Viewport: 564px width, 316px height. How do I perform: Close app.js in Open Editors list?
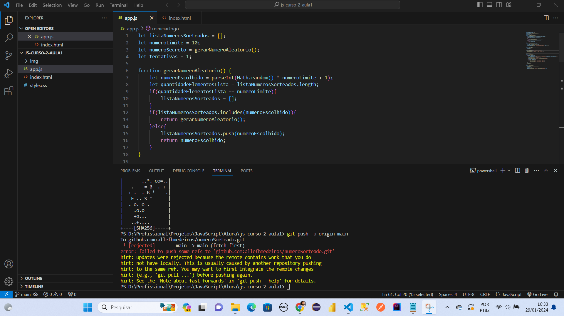(x=29, y=36)
